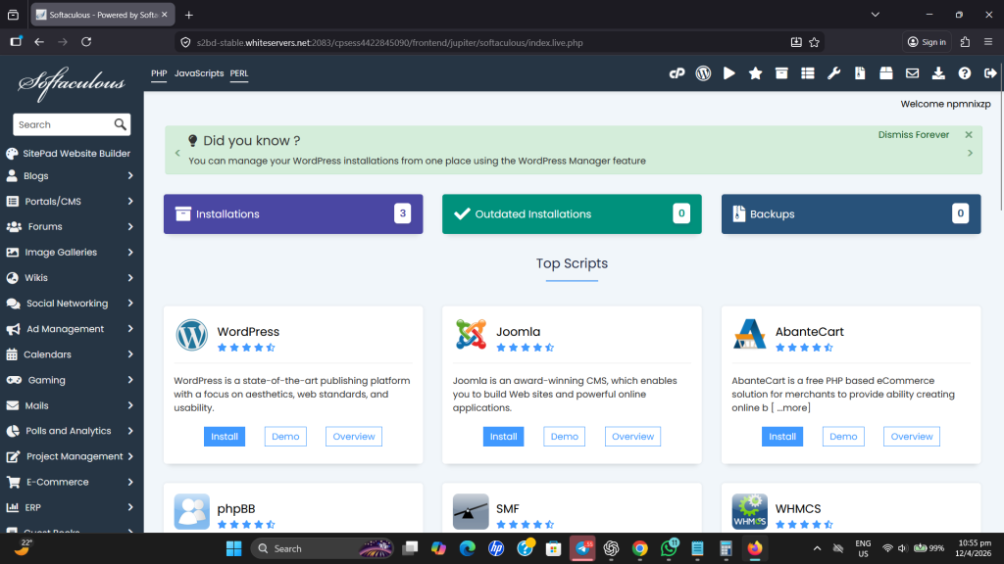Open Chrome from the taskbar

tap(639, 548)
